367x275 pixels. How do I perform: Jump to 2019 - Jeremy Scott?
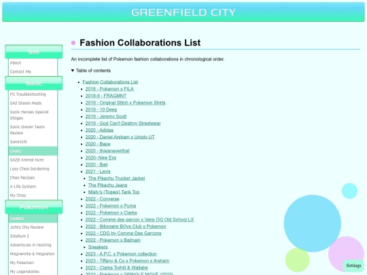[x=106, y=117]
